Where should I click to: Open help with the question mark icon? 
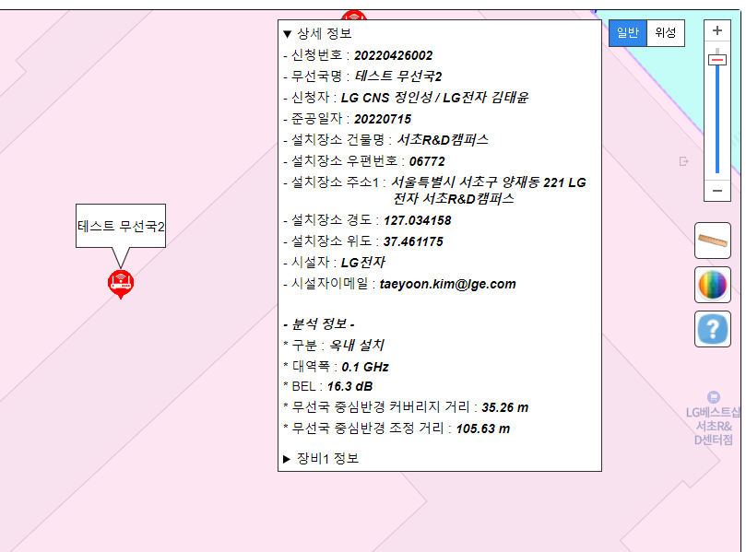coord(712,329)
